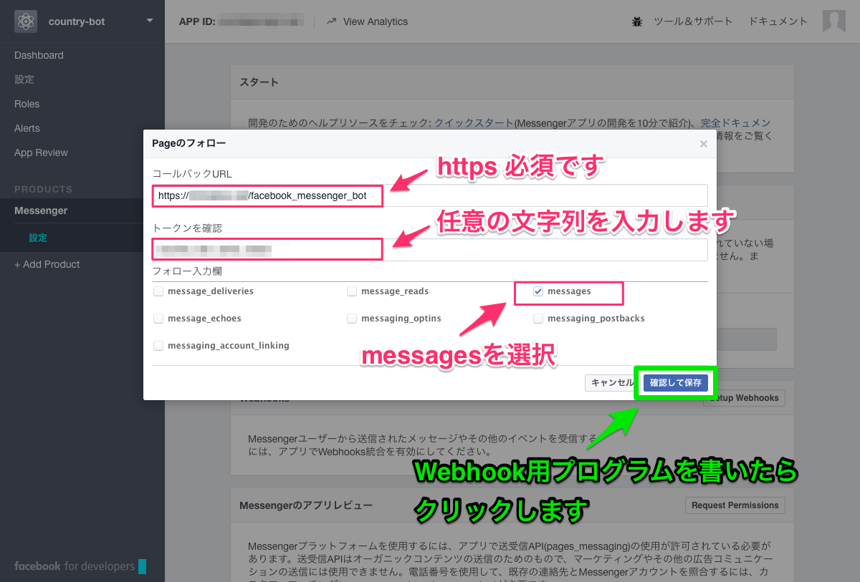Image resolution: width=860 pixels, height=582 pixels.
Task: Click the country-bot app icon
Action: click(x=27, y=21)
